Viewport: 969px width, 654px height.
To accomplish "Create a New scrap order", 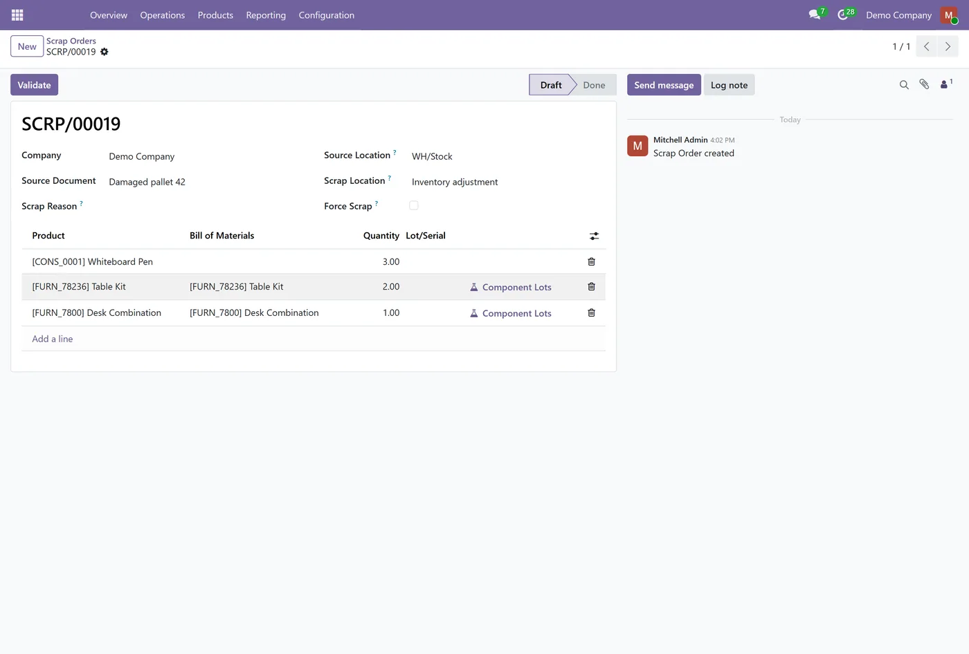I will [27, 46].
